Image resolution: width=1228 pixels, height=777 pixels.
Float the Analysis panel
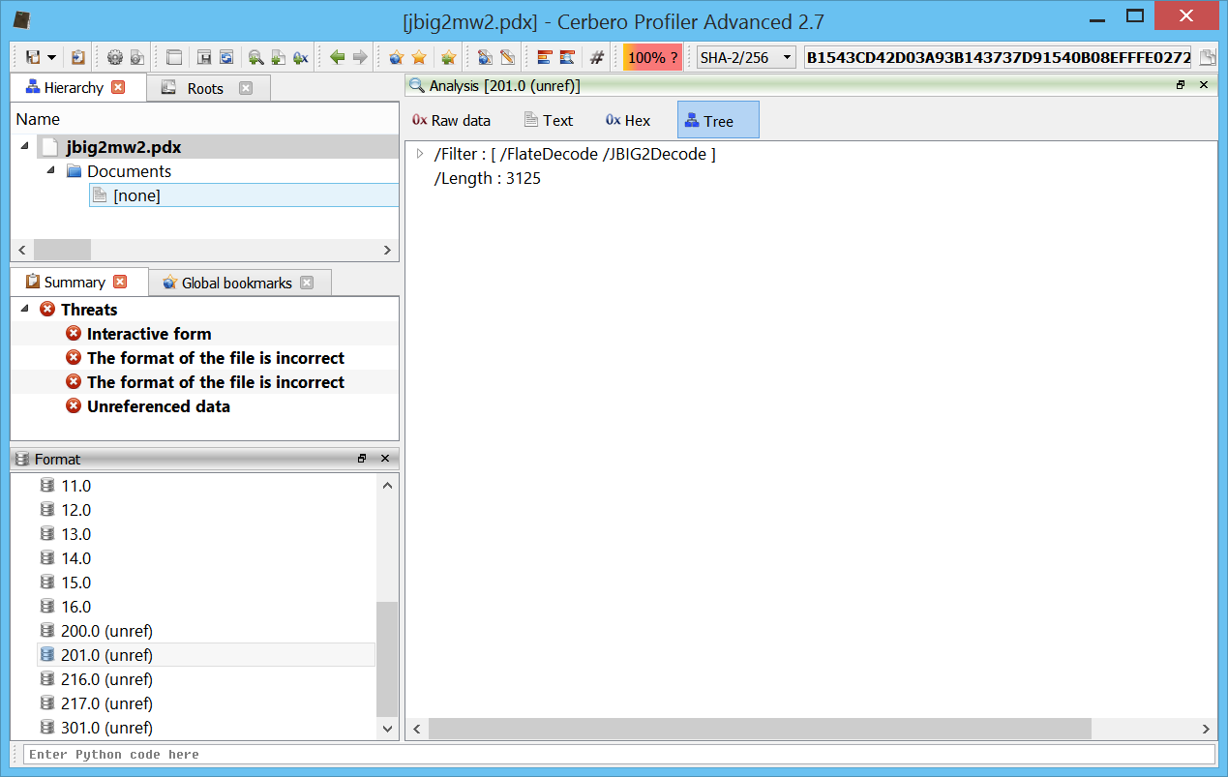[1181, 85]
